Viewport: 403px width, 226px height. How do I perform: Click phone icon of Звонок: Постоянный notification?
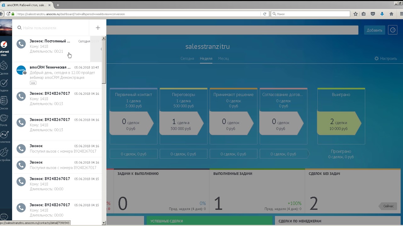pos(21,44)
